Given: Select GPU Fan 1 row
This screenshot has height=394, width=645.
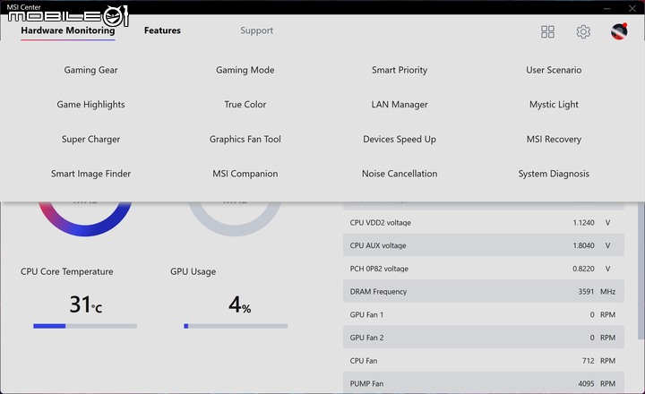Looking at the screenshot, I should [484, 314].
